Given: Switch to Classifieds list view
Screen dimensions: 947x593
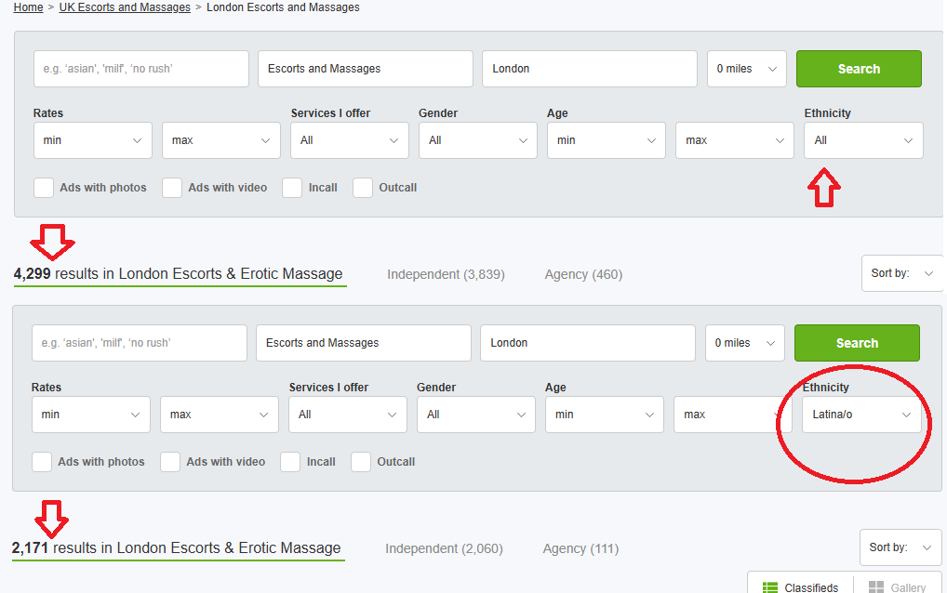Looking at the screenshot, I should pyautogui.click(x=800, y=587).
